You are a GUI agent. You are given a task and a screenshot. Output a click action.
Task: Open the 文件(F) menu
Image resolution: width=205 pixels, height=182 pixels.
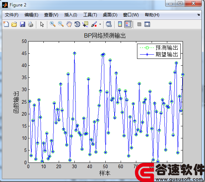(12, 15)
